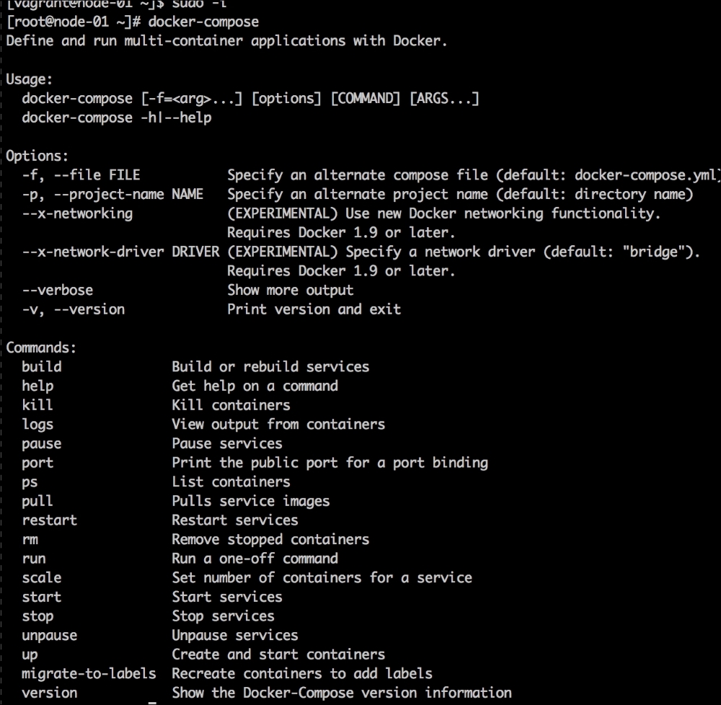Click the "docker-compose -h|--help" usage line

pyautogui.click(x=117, y=117)
